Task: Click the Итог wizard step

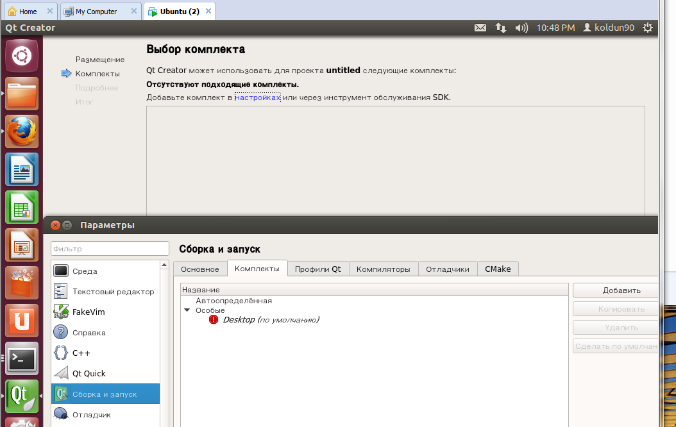Action: [x=85, y=102]
